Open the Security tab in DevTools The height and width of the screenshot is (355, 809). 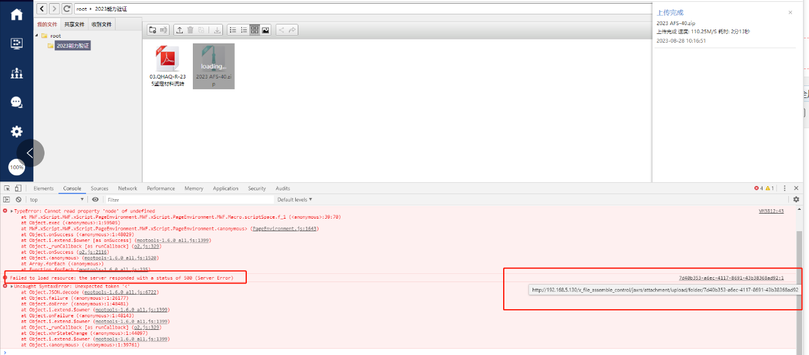(x=257, y=188)
